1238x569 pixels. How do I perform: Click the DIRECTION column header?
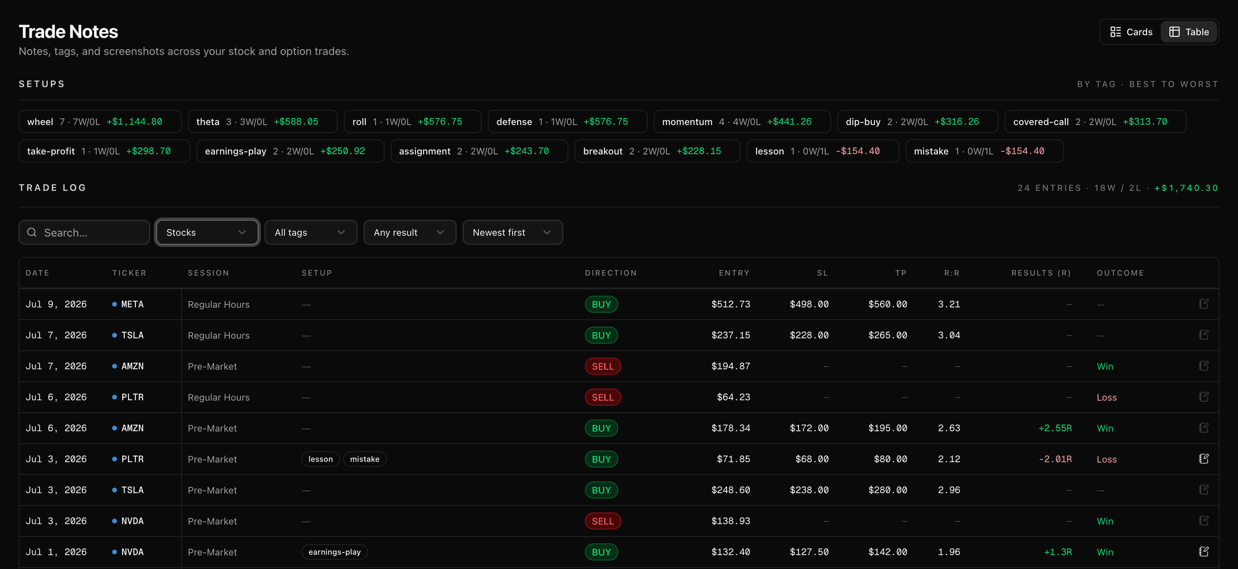[x=611, y=273]
